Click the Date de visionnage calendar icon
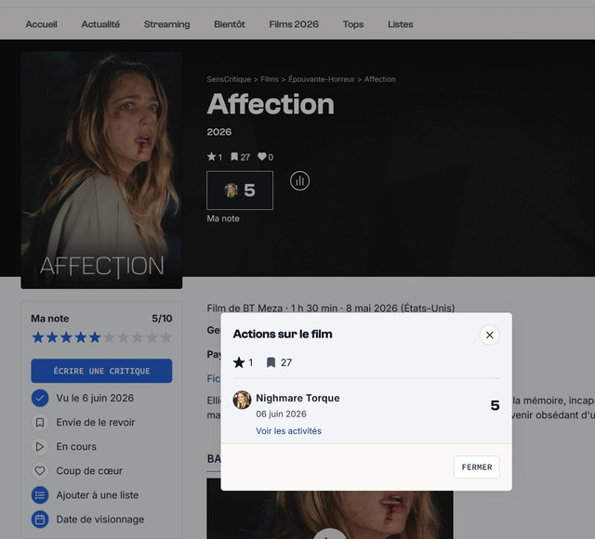 pos(40,519)
